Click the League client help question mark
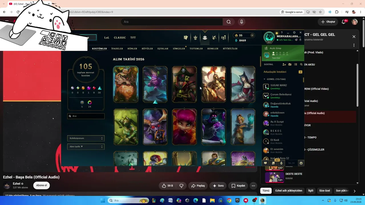Screen dimensions: 365x205 tap(282, 33)
